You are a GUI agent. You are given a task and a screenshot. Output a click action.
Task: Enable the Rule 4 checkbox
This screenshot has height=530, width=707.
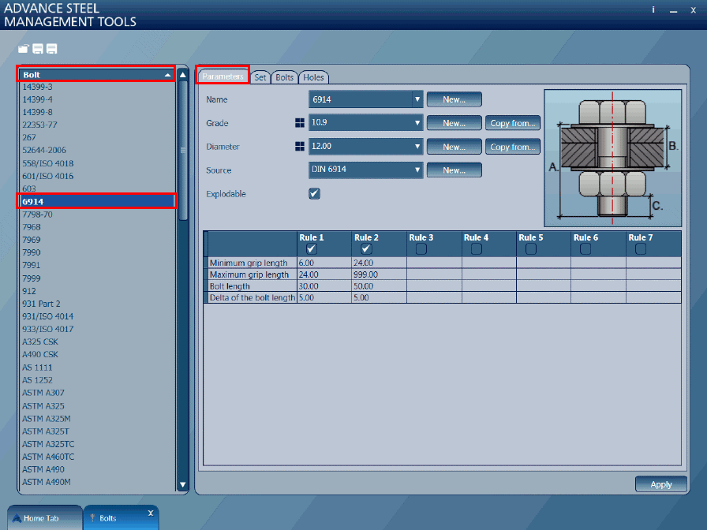click(476, 248)
